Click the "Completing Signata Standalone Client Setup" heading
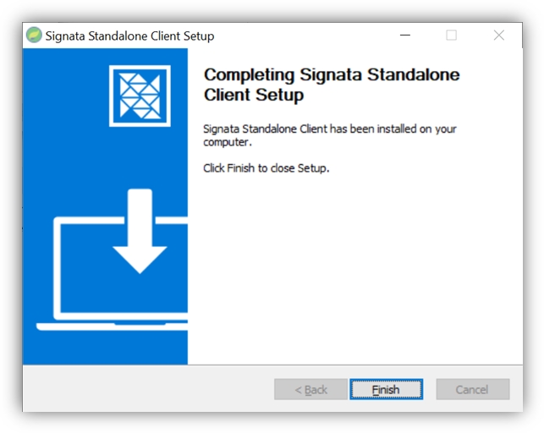 pyautogui.click(x=332, y=85)
